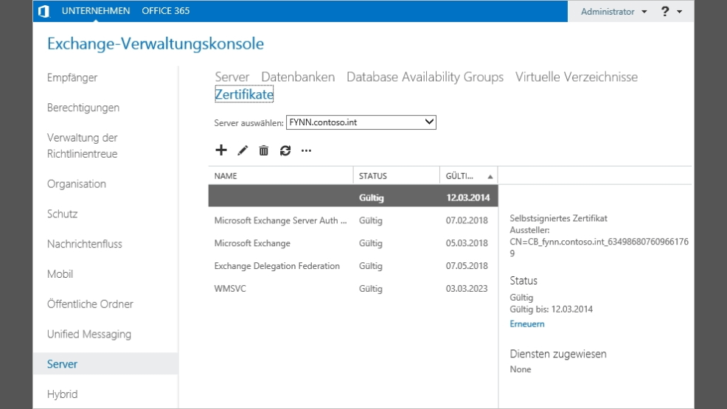Open Nachrichtenfluss in the sidebar

[x=84, y=244]
